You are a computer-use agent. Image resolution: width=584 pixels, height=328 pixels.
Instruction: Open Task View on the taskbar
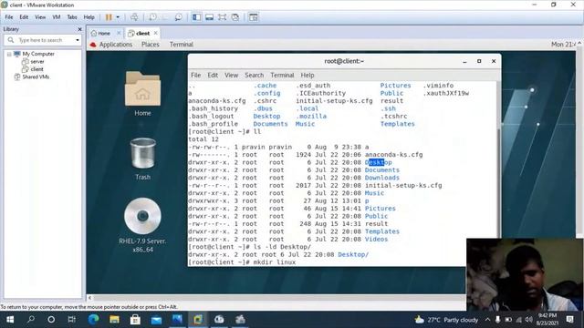pos(72,320)
